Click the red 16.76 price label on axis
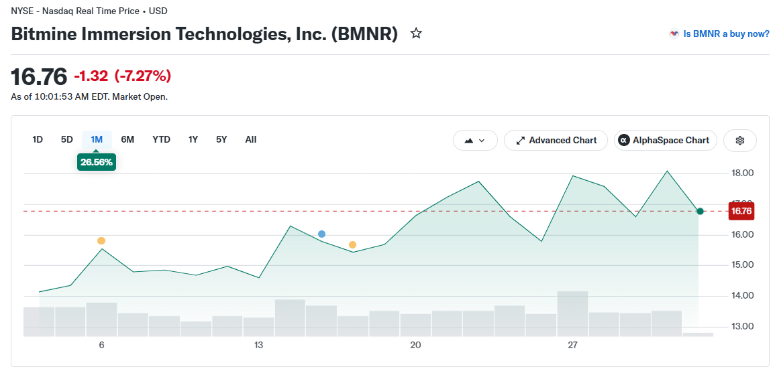 (x=741, y=211)
